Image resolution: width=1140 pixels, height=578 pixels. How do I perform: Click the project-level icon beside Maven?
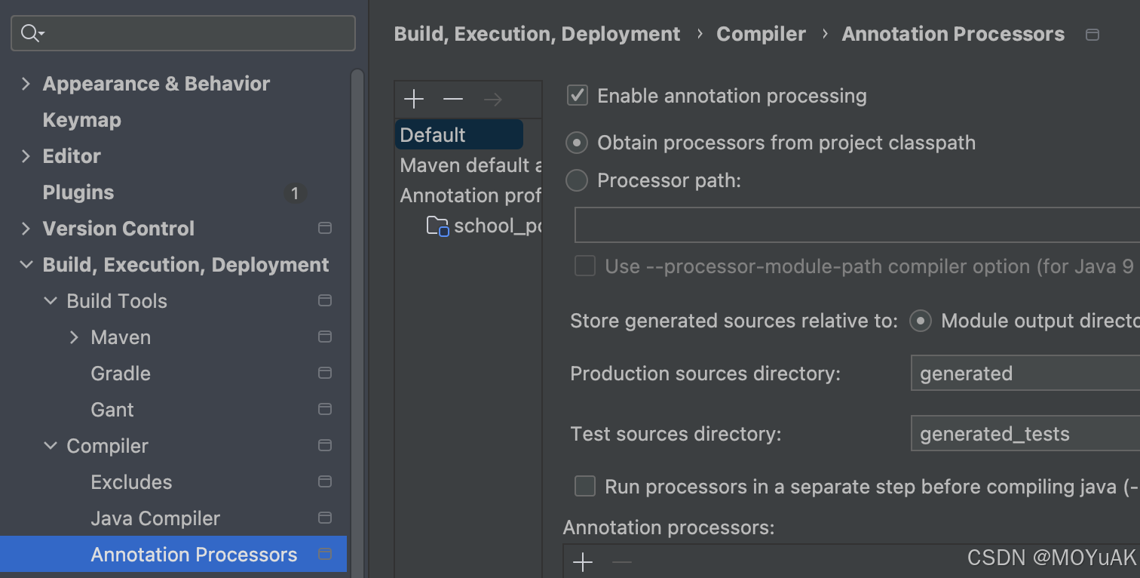(325, 337)
